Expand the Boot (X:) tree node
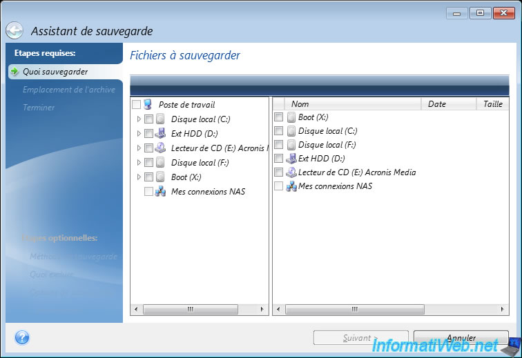 pyautogui.click(x=139, y=177)
